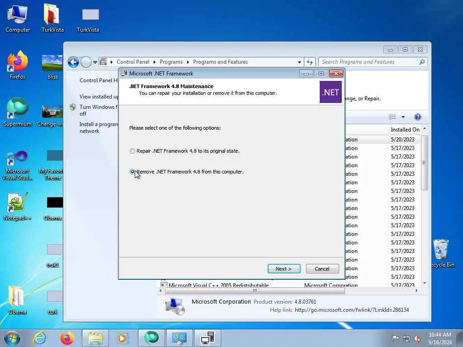This screenshot has height=347, width=463.
Task: Show the clock and date calendar
Action: 440,338
